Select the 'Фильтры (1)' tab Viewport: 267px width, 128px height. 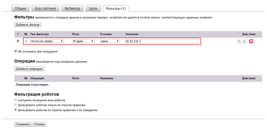[x=116, y=8]
